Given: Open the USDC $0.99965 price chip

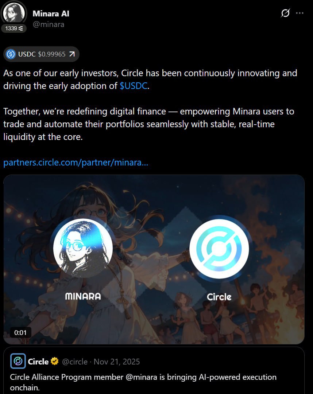Looking at the screenshot, I should 41,54.
